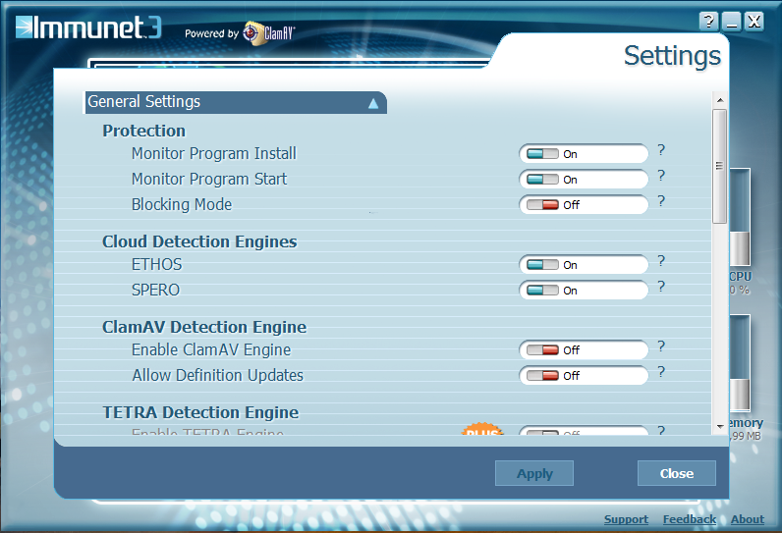The image size is (782, 533).
Task: Click the ClamAV Detection Engine heading
Action: (204, 327)
